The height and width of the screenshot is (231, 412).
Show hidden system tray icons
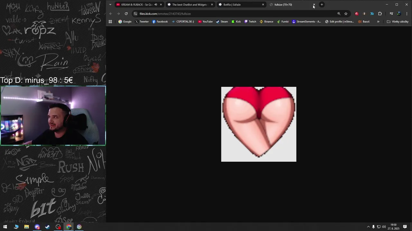pos(368,227)
